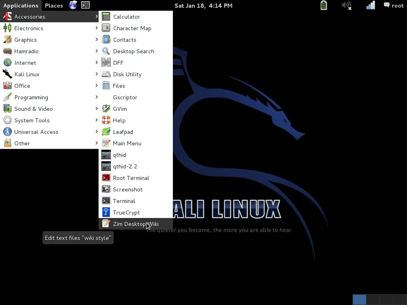Click the Kali Linux dragon category icon
This screenshot has width=407, height=305.
coord(7,74)
